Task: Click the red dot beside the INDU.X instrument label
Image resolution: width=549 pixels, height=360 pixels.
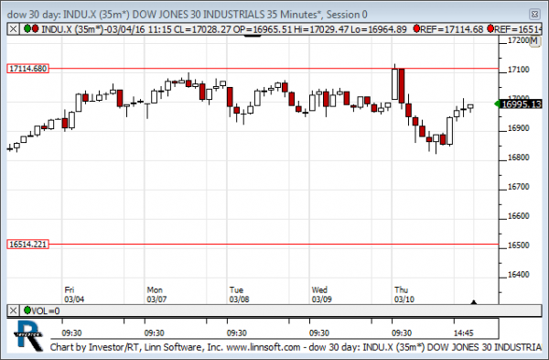Action: coord(35,28)
